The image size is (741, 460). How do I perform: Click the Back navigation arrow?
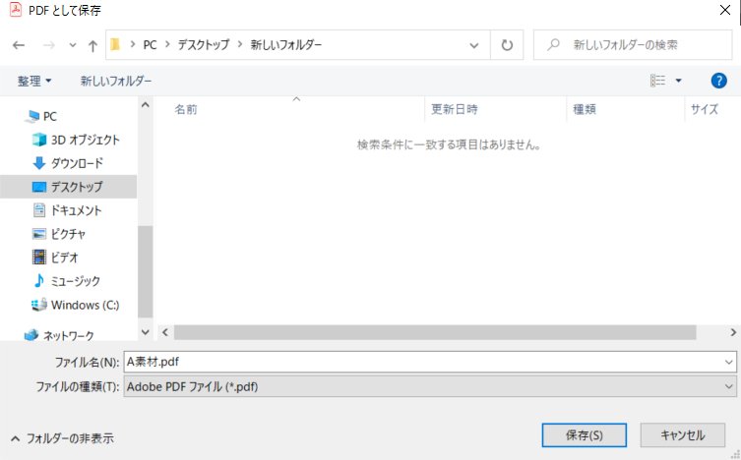point(18,45)
